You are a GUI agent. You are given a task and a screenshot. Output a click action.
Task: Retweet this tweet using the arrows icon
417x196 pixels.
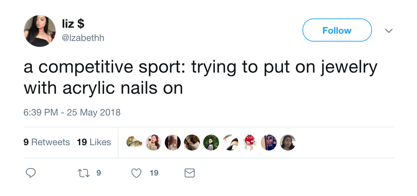click(83, 173)
